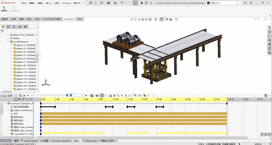Zoom in the timeline with the magnifier icon
The width and height of the screenshot is (272, 145).
(x=265, y=134)
